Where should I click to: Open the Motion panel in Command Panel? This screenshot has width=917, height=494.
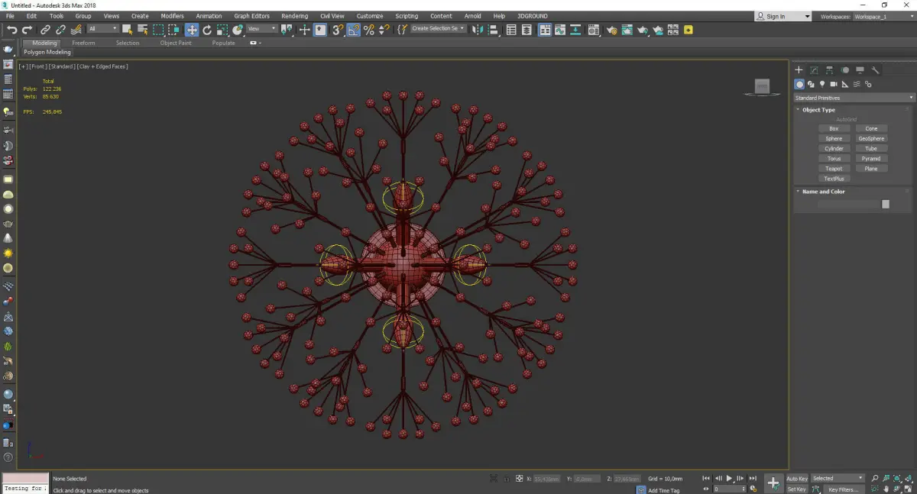point(845,70)
